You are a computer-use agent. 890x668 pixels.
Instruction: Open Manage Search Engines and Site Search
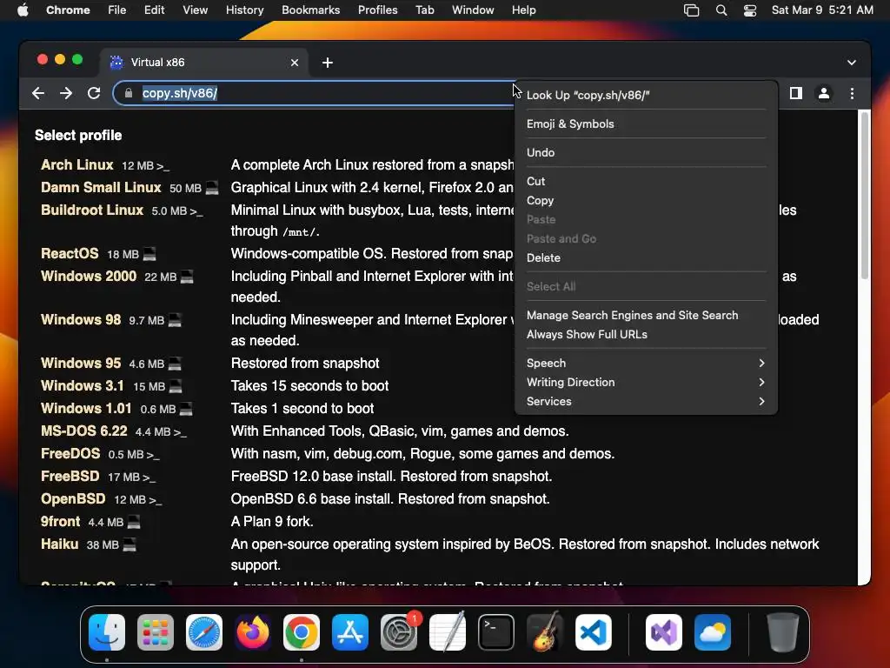[646, 315]
